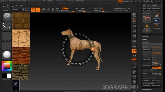The width and height of the screenshot is (165, 92).
Task: Toggle the Persp perspective button
Action: pos(134,41)
